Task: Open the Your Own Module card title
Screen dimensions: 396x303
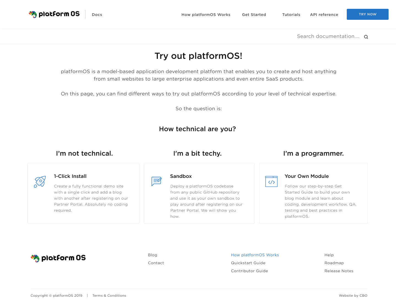Action: coord(307,176)
